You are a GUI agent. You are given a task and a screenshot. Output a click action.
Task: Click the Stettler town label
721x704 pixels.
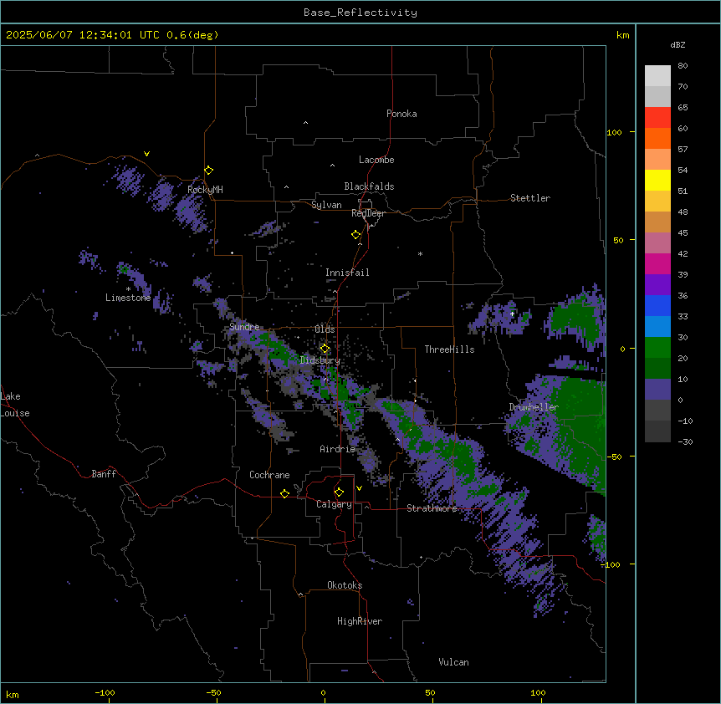click(530, 198)
